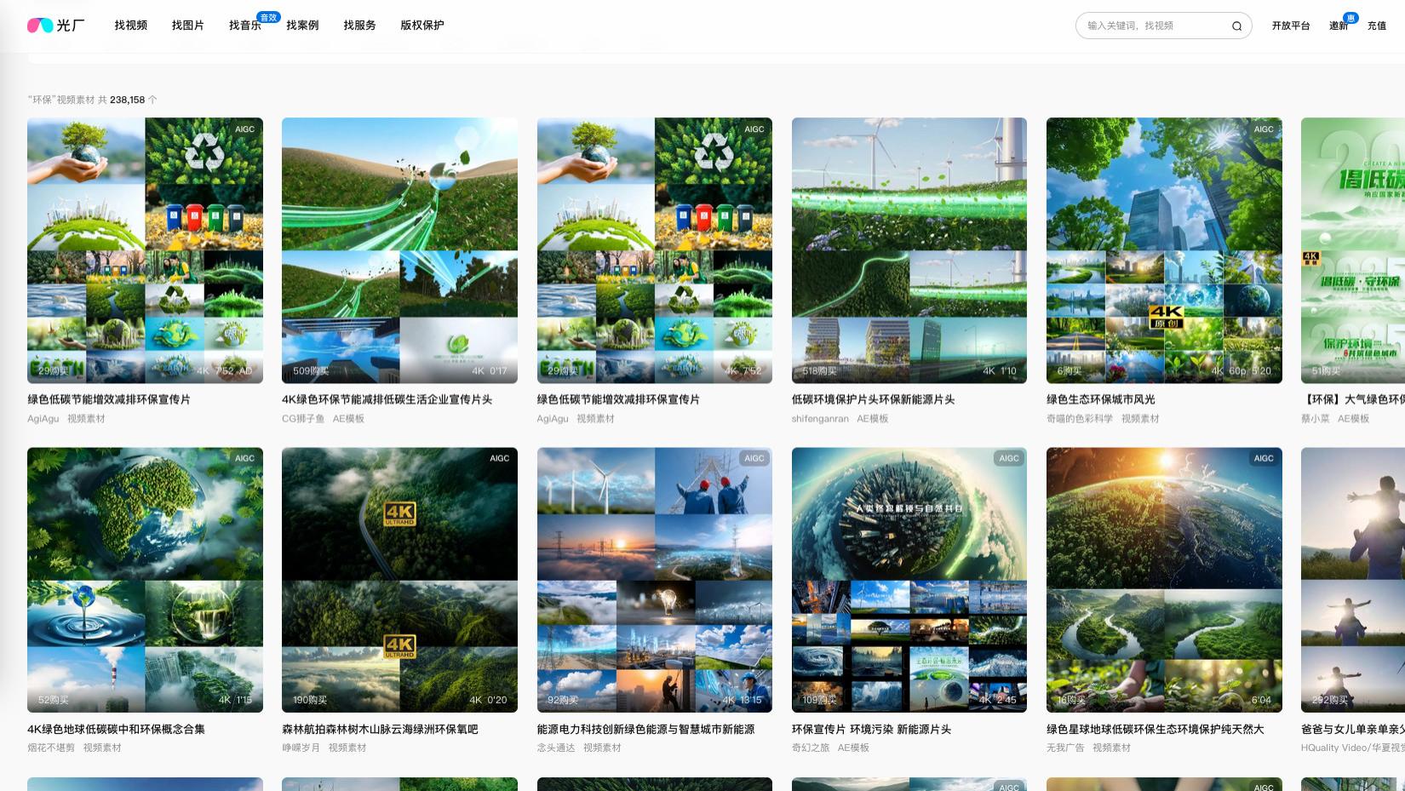This screenshot has width=1405, height=791.
Task: Visit author 烟花不堪剪
Action: tap(51, 748)
